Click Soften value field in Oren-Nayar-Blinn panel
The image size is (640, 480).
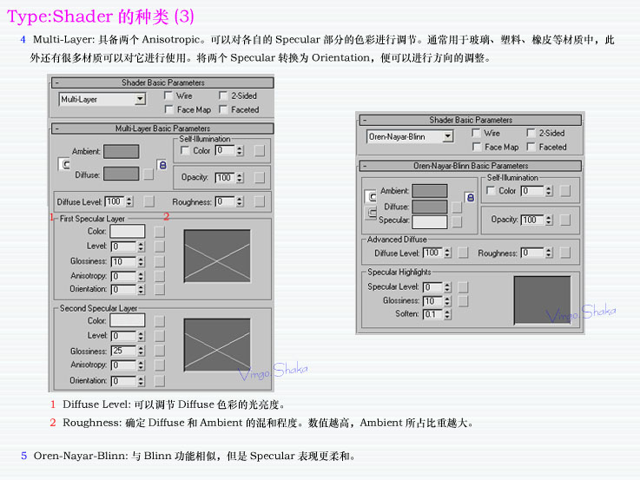click(433, 314)
